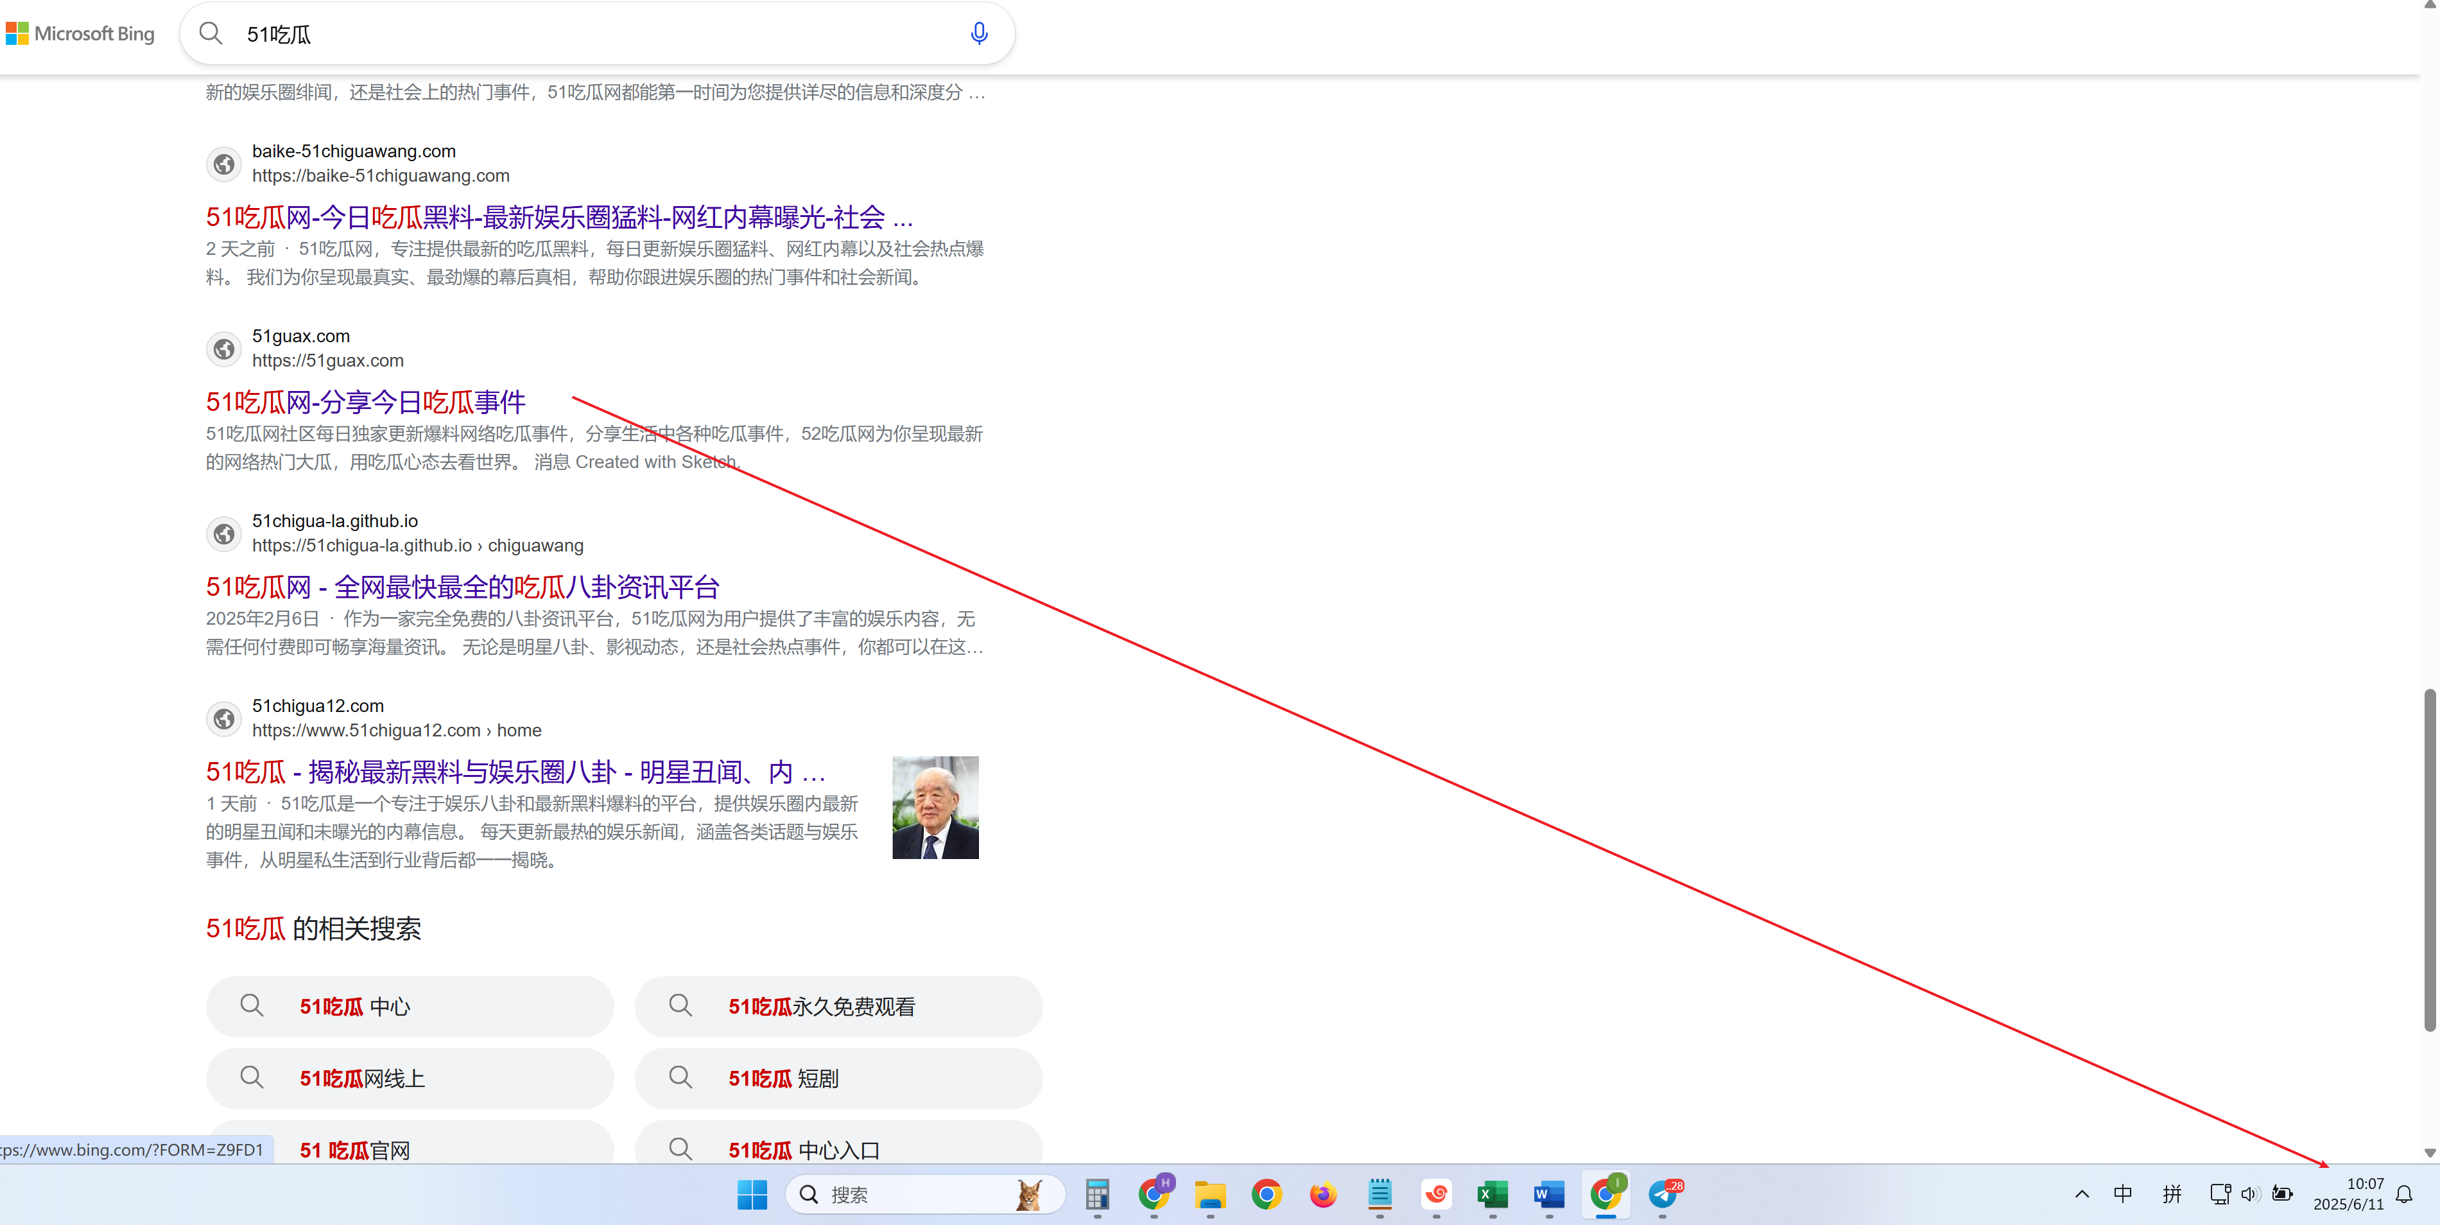Click the URL https://baike-51chiguawang.com
Image resolution: width=2440 pixels, height=1225 pixels.
pyautogui.click(x=381, y=175)
